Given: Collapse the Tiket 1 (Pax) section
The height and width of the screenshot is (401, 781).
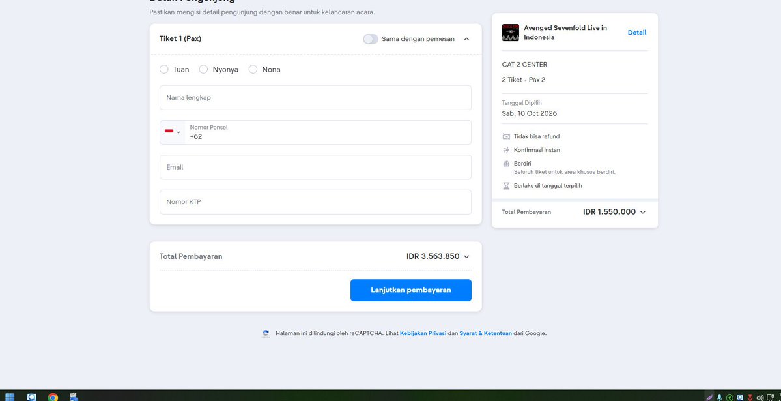Looking at the screenshot, I should pos(466,39).
